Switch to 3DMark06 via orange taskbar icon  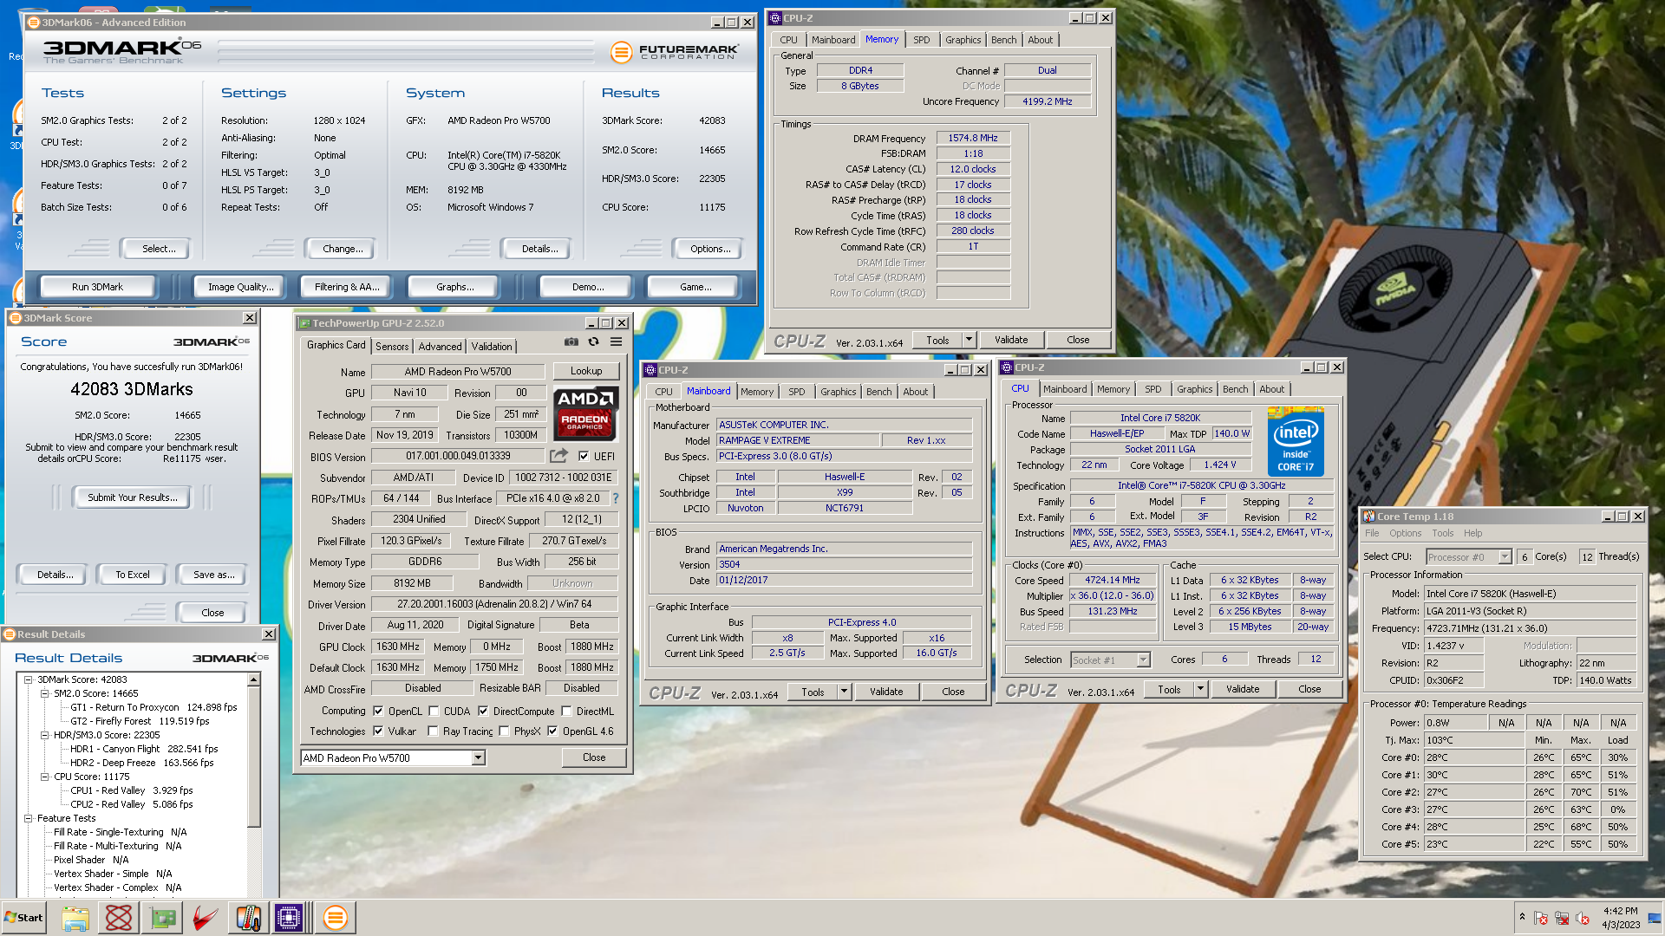pos(335,918)
